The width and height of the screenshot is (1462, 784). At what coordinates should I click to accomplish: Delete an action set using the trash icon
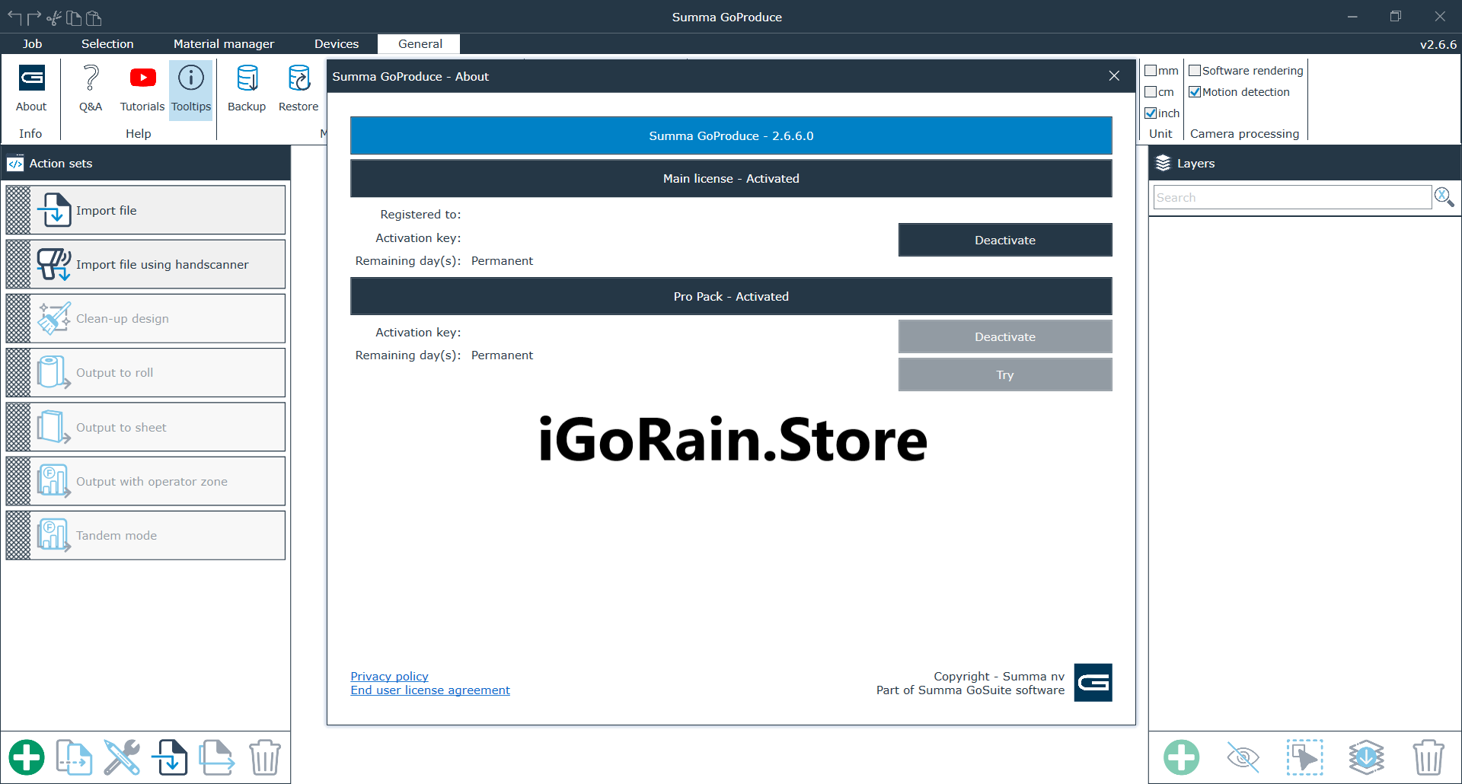(x=264, y=757)
